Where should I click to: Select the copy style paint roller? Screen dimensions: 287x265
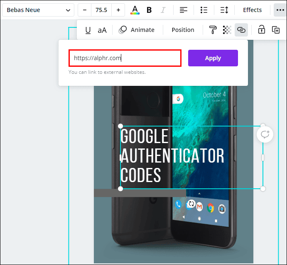click(213, 30)
